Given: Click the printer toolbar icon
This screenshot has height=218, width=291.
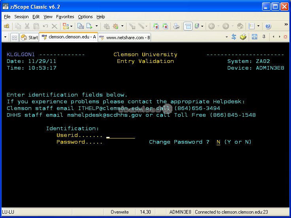Looking at the screenshot, I should coord(176,26).
